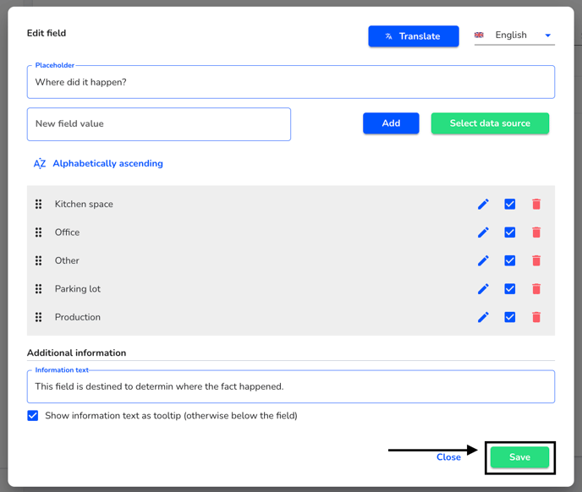
Task: Edit the Parking lot value with pencil icon
Action: point(483,288)
